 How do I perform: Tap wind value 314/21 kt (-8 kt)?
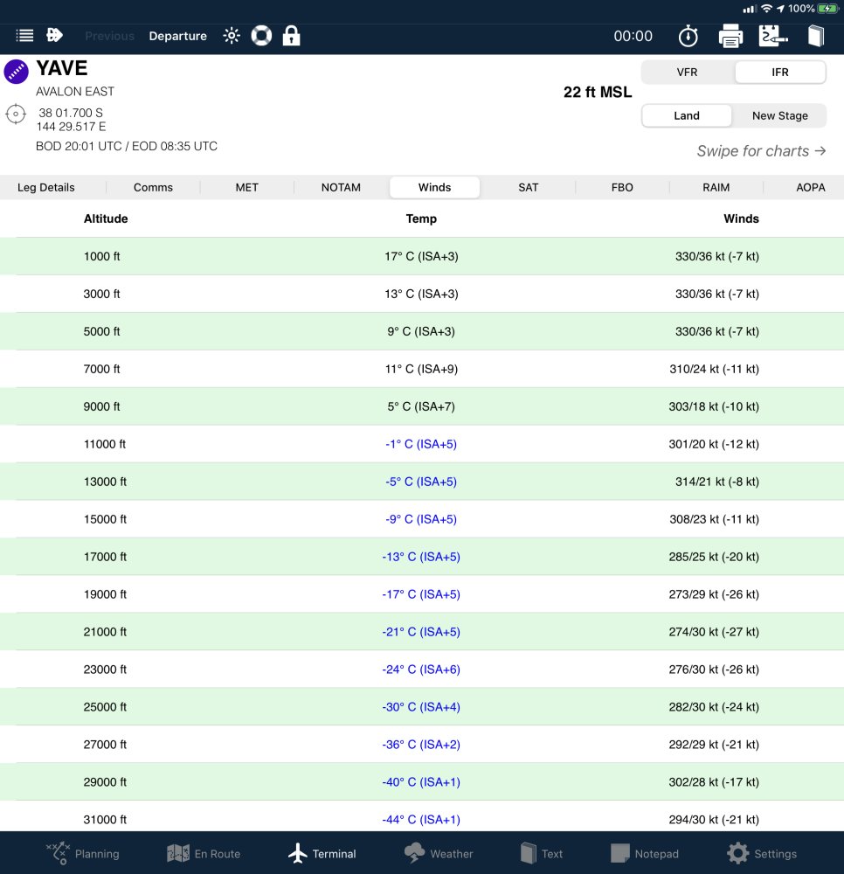717,482
